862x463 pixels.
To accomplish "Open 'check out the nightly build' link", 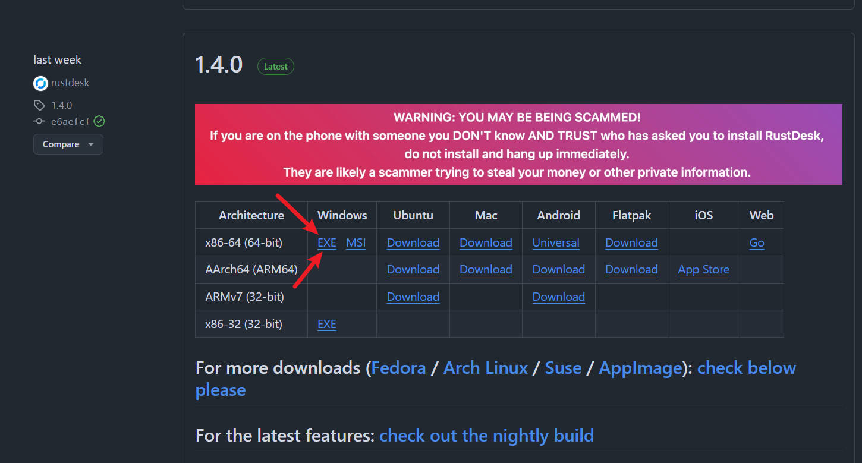I will pos(486,436).
